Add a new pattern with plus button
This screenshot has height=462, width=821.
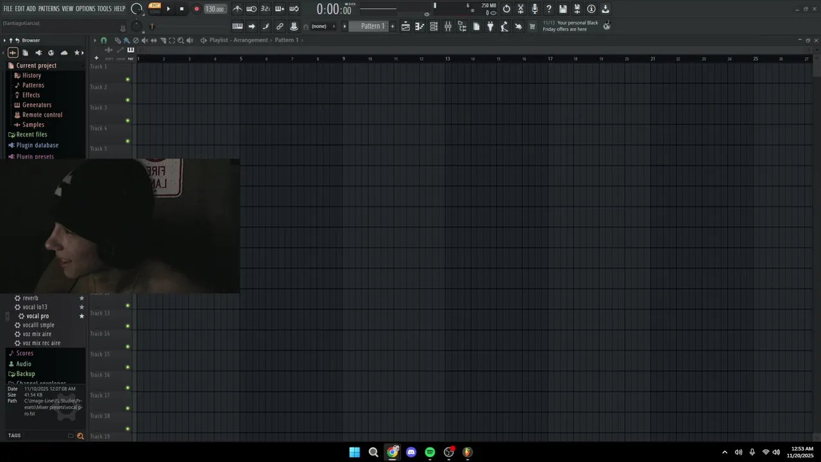[x=393, y=26]
